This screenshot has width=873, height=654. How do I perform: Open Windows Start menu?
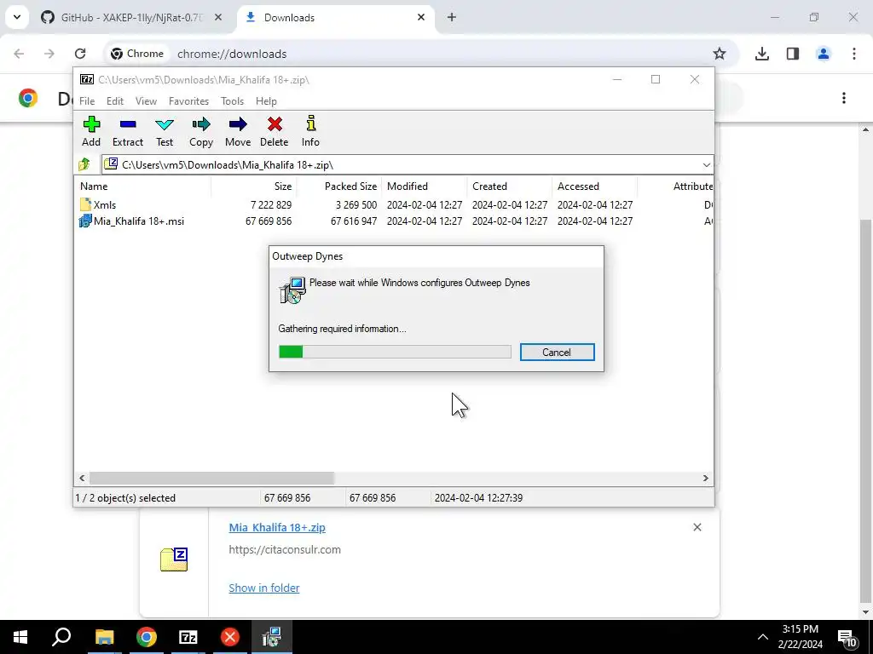click(x=20, y=637)
